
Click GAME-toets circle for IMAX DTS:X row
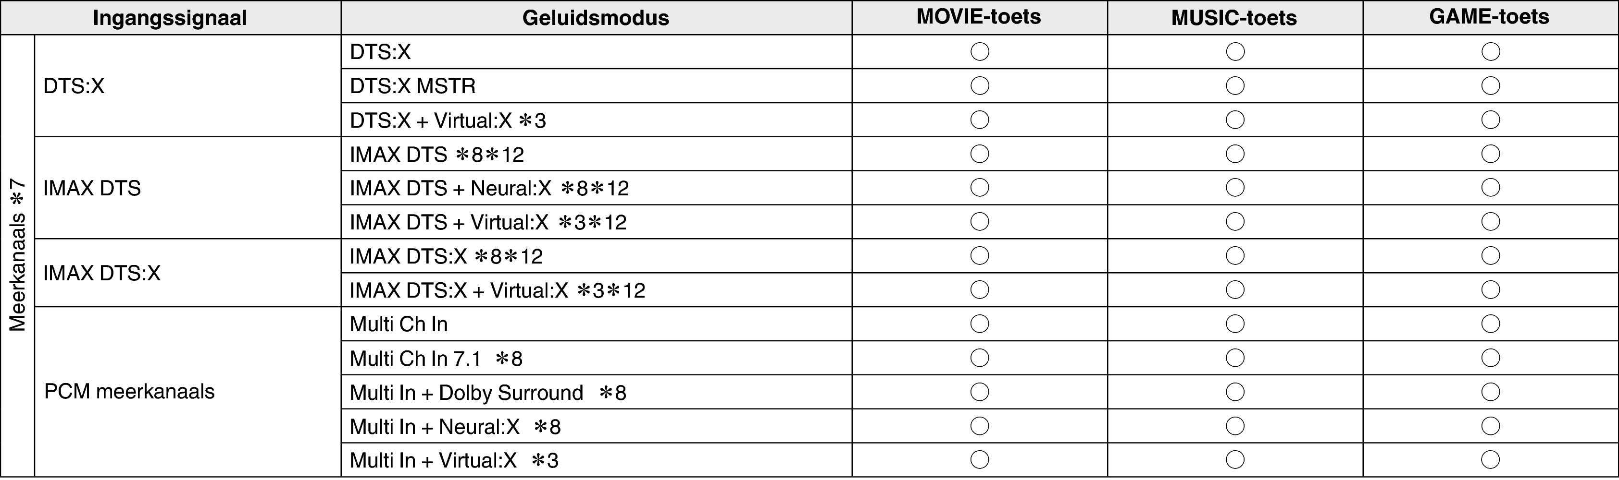(x=1490, y=255)
